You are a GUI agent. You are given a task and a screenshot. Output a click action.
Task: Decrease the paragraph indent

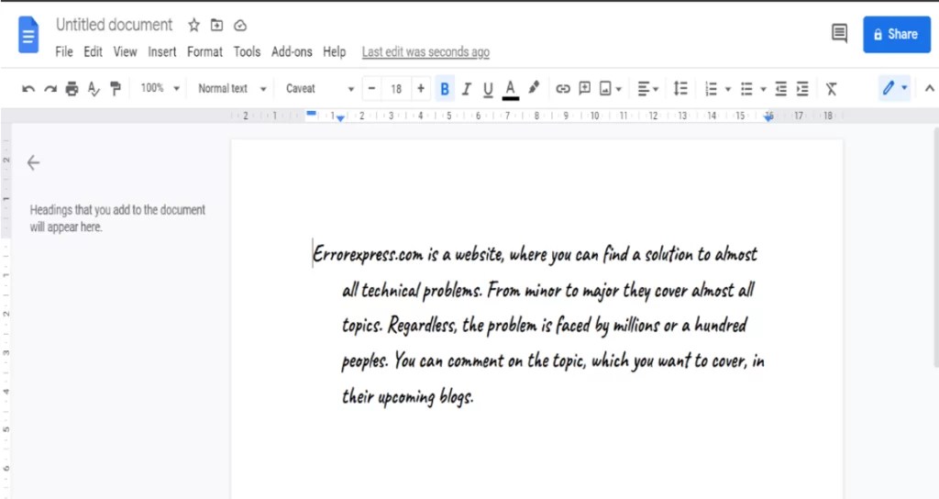tap(781, 89)
